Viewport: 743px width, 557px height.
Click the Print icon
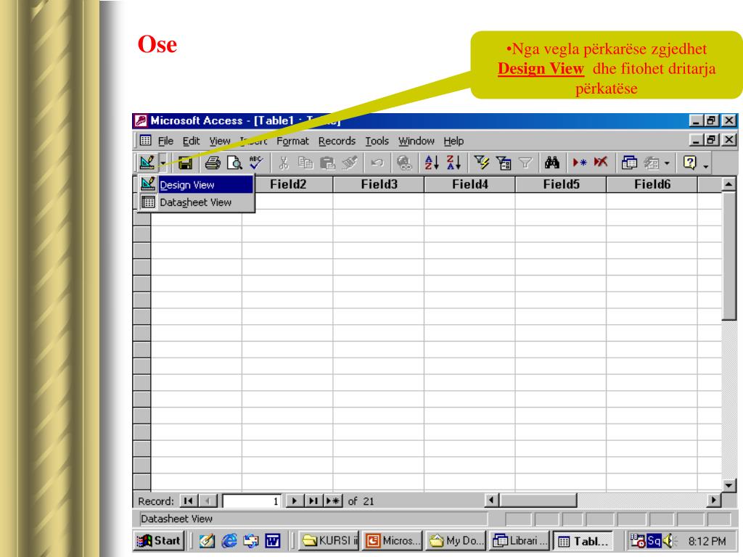click(213, 163)
